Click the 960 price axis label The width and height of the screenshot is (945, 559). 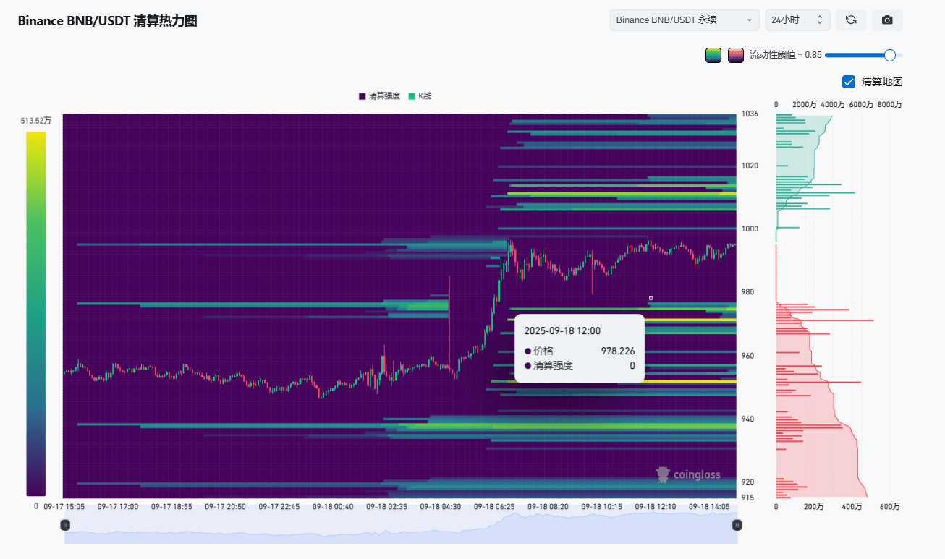click(747, 356)
